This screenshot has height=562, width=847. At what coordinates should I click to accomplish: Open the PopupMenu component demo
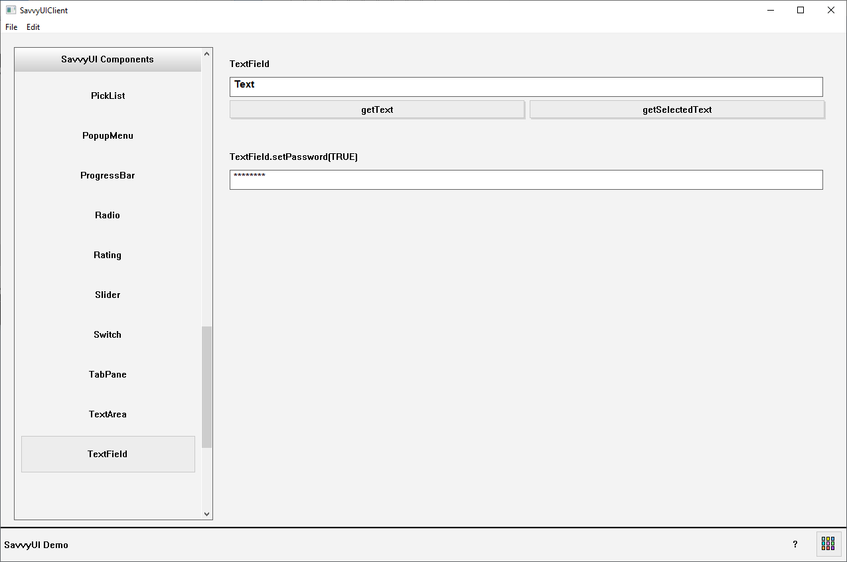pos(108,136)
